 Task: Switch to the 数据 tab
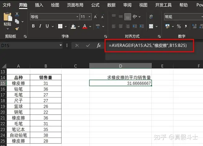coord(111,5)
